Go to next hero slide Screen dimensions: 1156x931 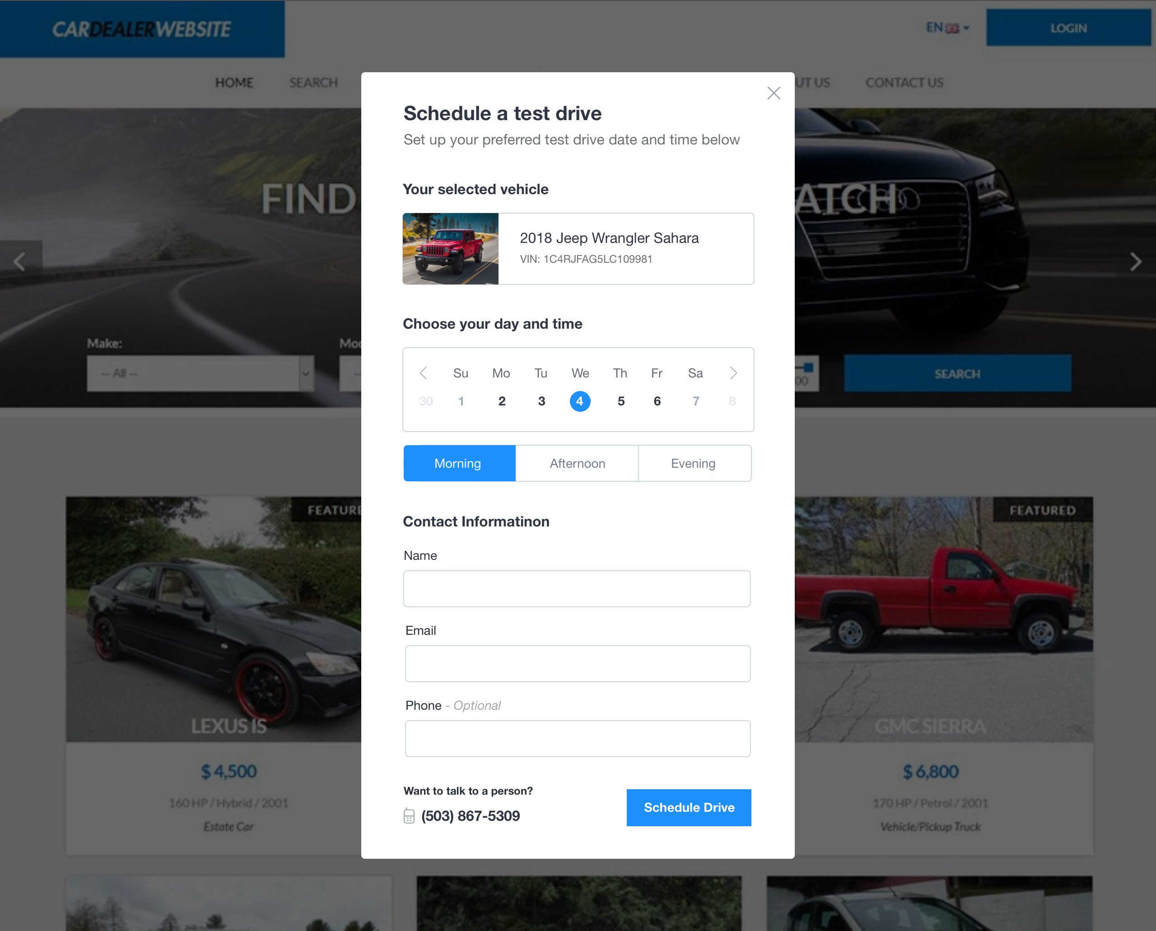(1136, 262)
